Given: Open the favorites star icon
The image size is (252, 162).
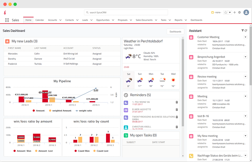Looking at the screenshot, I should point(226,13).
